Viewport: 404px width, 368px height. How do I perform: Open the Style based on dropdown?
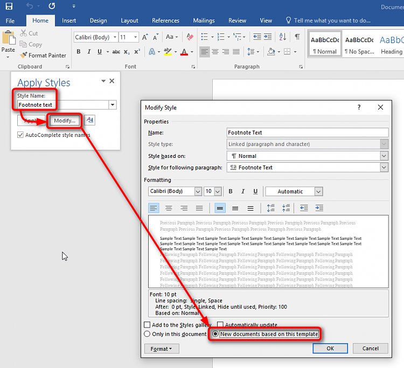pos(384,156)
